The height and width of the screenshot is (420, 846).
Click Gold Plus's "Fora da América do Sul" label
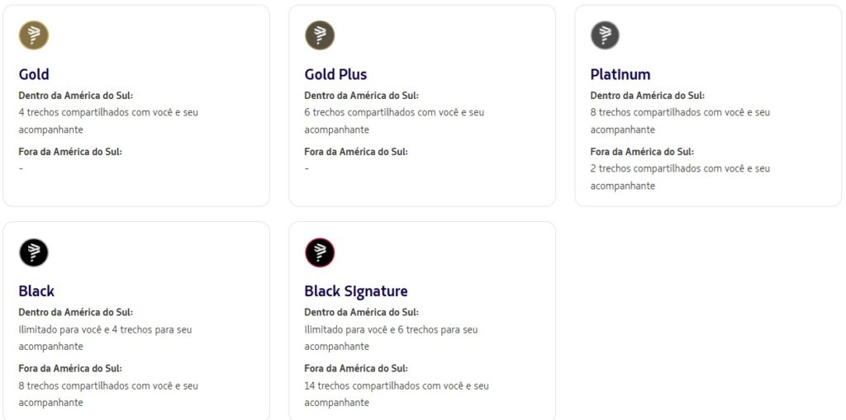pyautogui.click(x=356, y=152)
